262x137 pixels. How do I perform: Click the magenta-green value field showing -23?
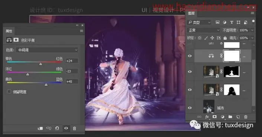click(x=72, y=71)
